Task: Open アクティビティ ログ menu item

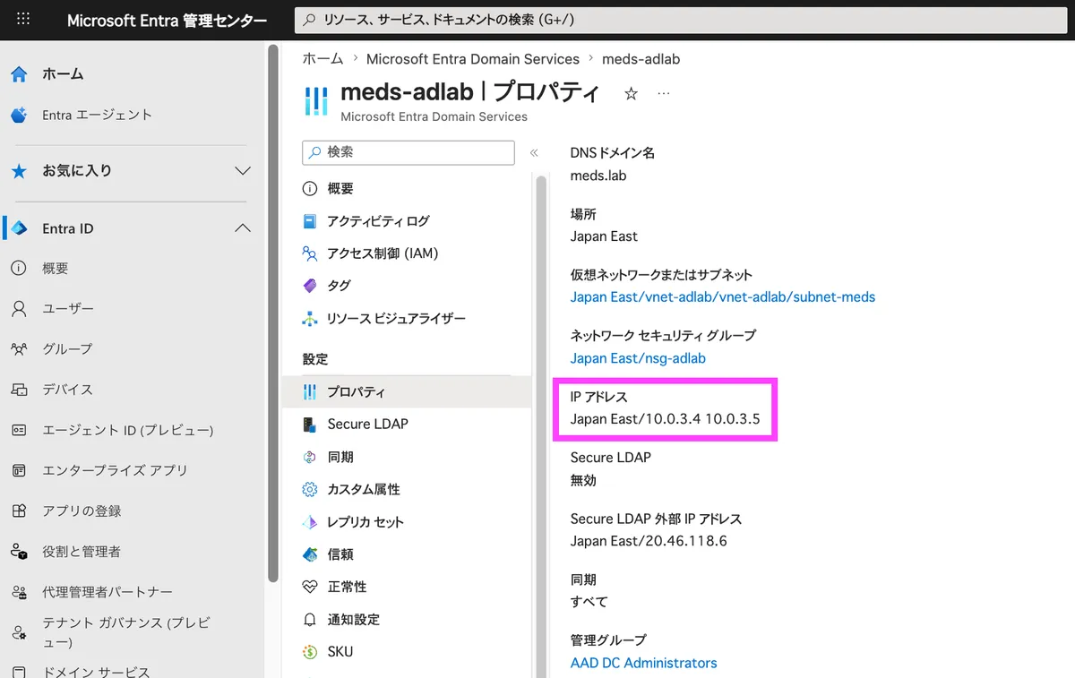Action: pyautogui.click(x=377, y=221)
